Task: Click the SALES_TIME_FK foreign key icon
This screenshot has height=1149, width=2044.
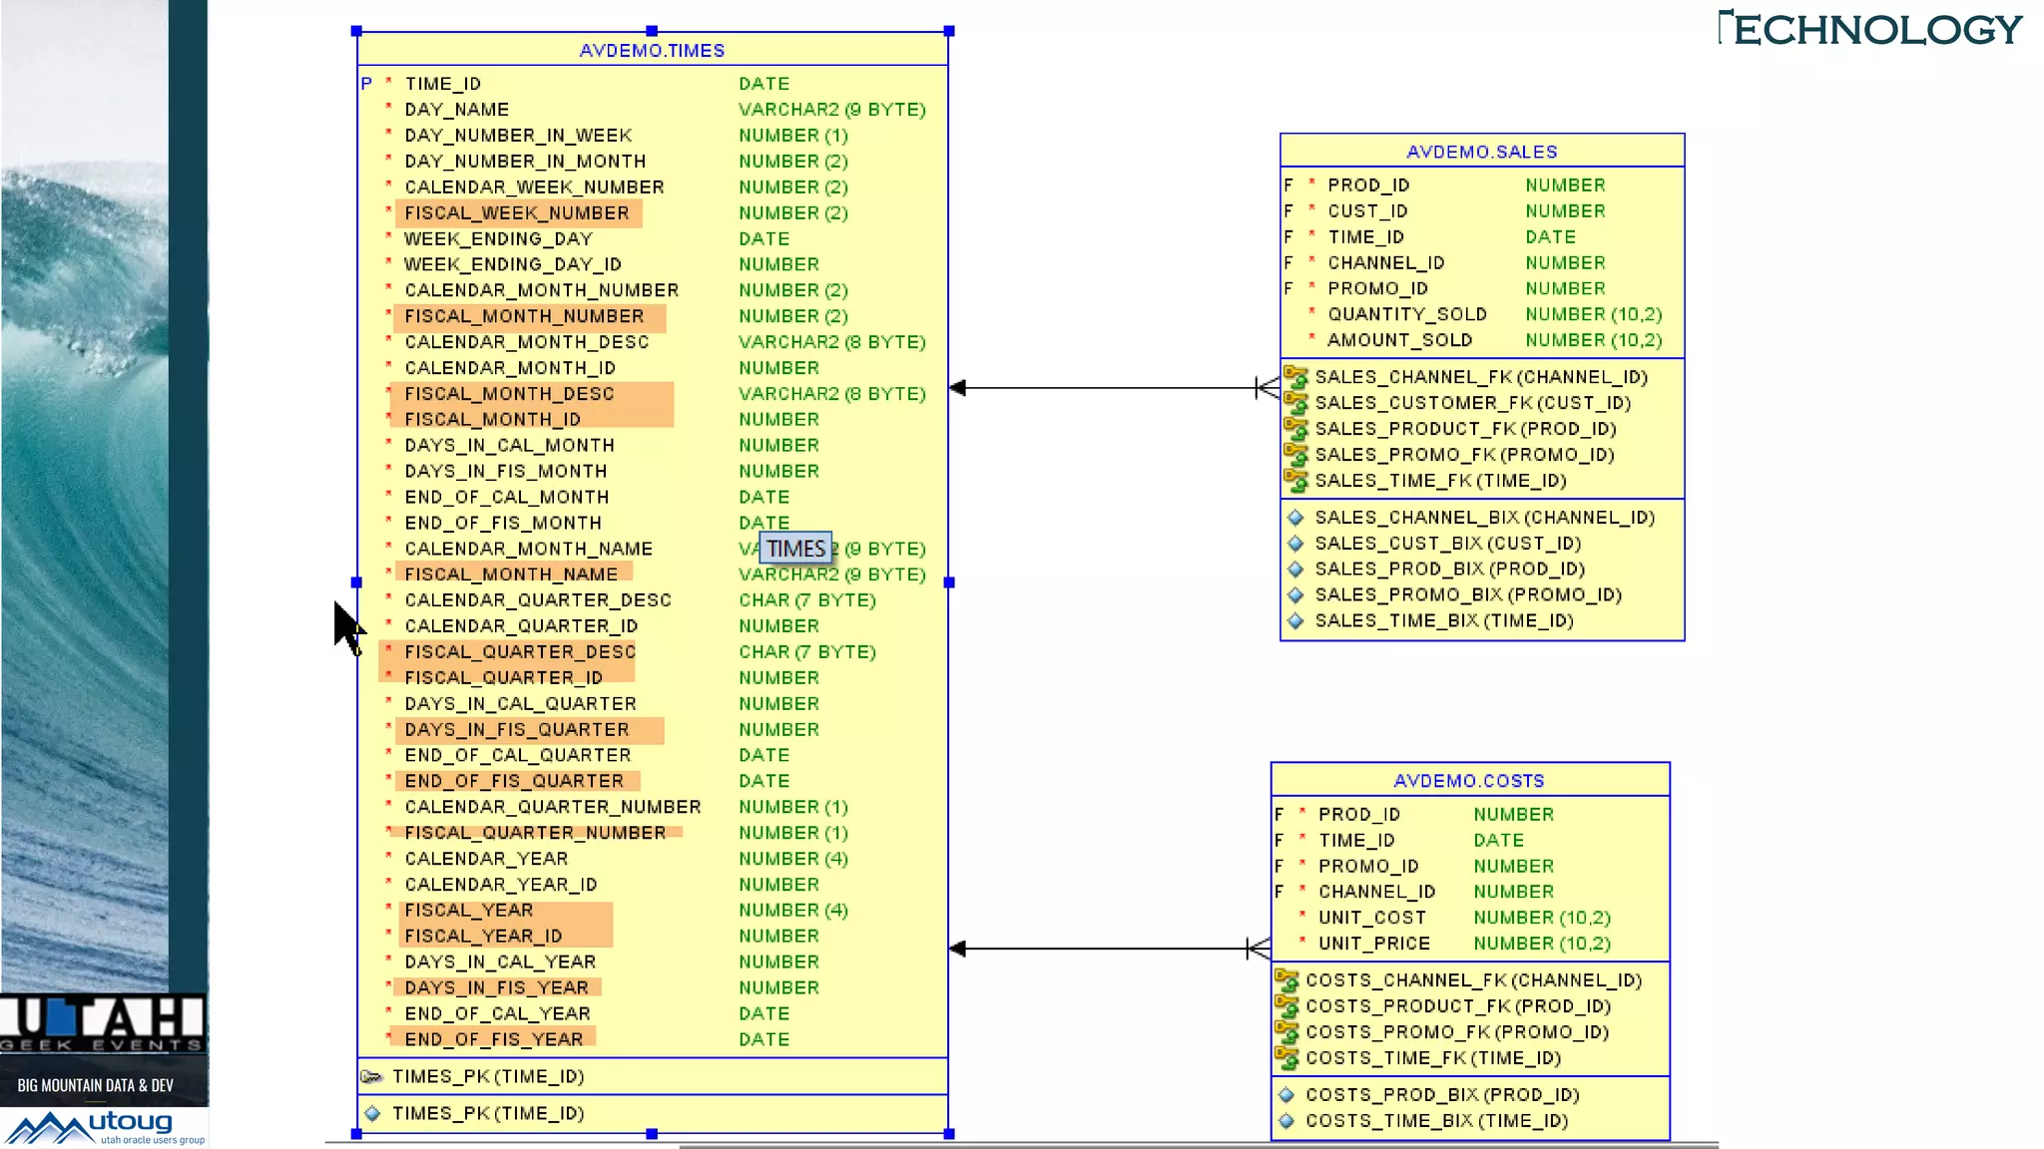Action: [1295, 481]
